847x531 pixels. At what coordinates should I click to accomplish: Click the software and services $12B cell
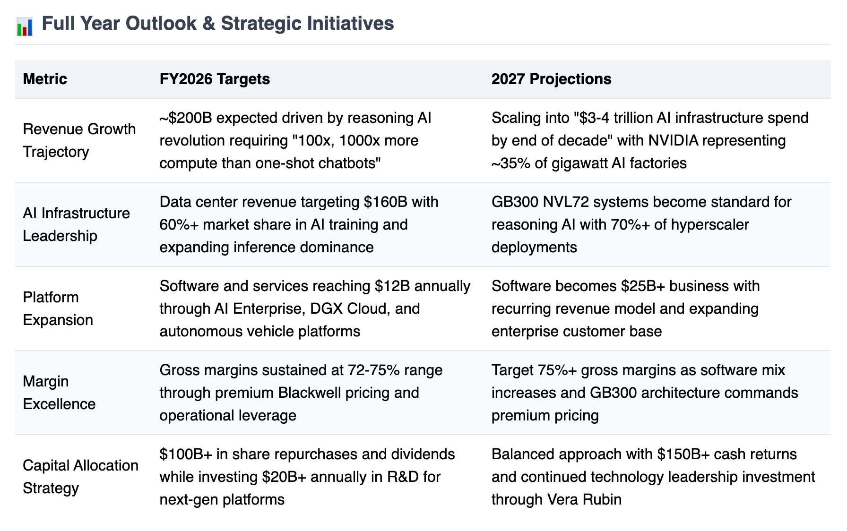[315, 308]
